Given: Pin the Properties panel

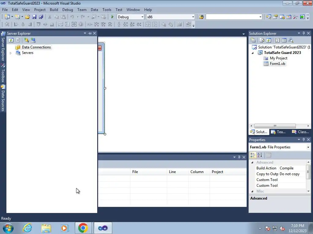Looking at the screenshot, I should (x=304, y=140).
